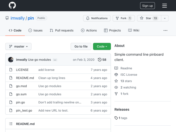This screenshot has height=132, width=176.
Task: Open go.sum's 'Use go modules' commit
Action: pos(50,94)
